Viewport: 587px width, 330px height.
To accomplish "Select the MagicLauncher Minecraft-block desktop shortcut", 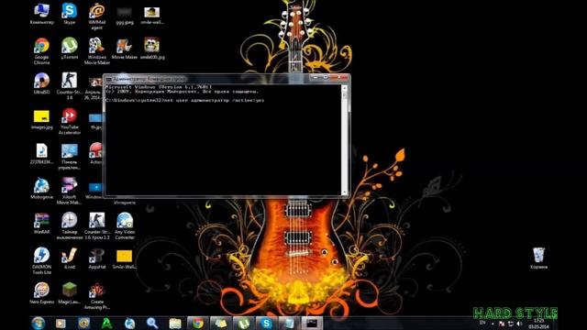I will coord(70,293).
